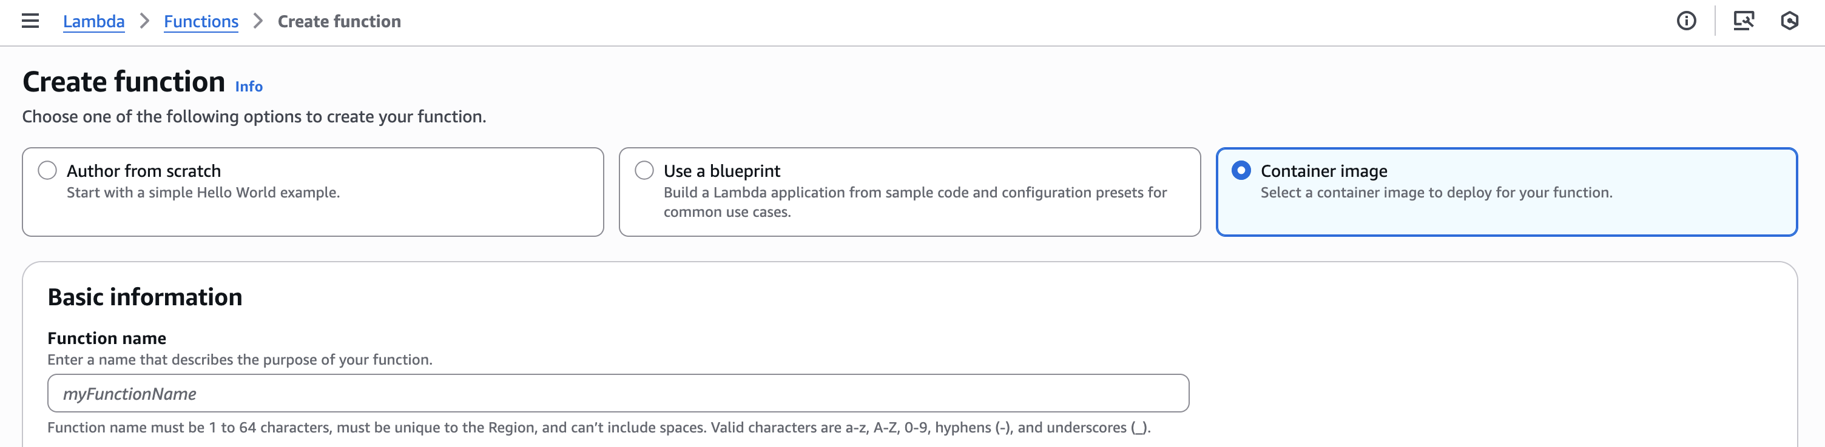
Task: Select the Container image radio button
Action: [x=1241, y=170]
